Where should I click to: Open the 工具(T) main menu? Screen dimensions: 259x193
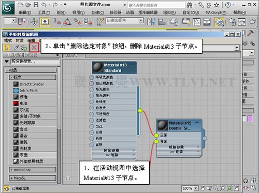[44, 12]
